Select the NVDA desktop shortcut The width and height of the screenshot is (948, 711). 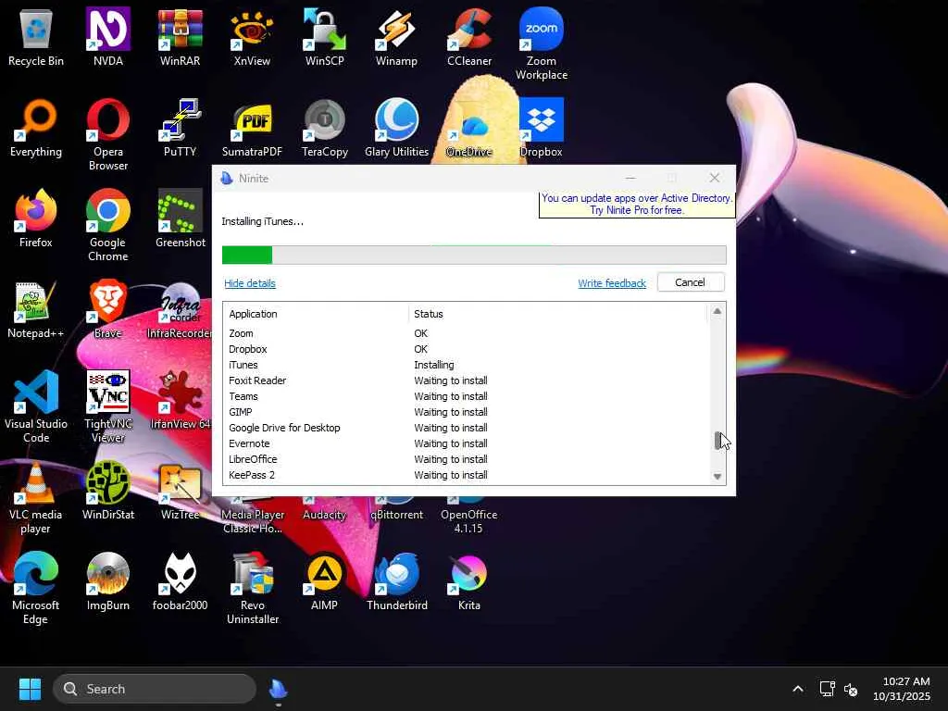(107, 37)
